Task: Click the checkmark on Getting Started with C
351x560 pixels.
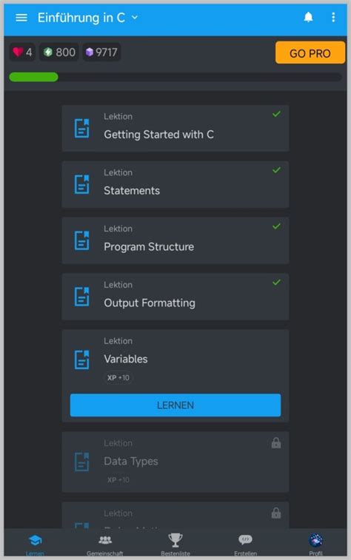Action: (x=276, y=114)
